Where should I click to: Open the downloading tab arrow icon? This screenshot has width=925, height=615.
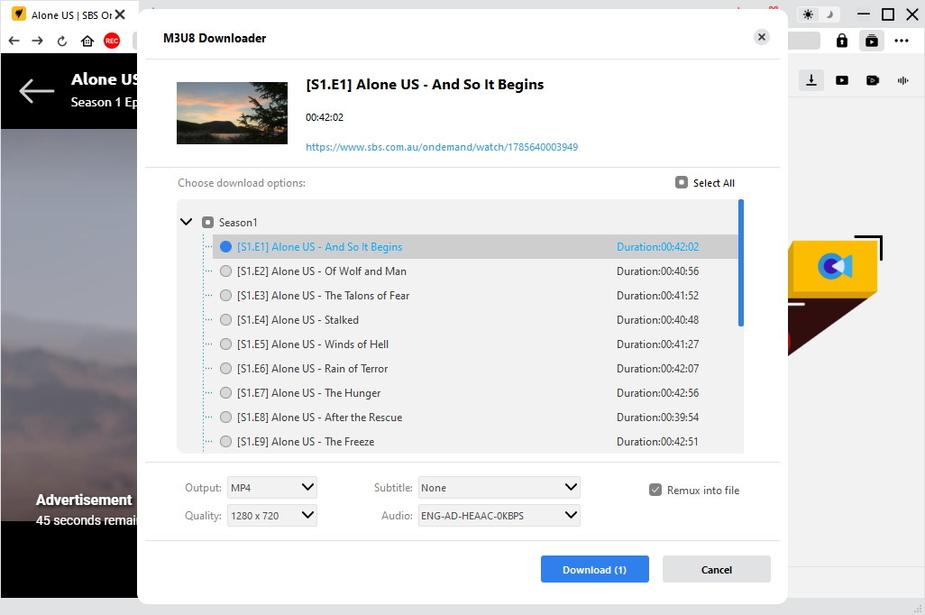[x=811, y=80]
